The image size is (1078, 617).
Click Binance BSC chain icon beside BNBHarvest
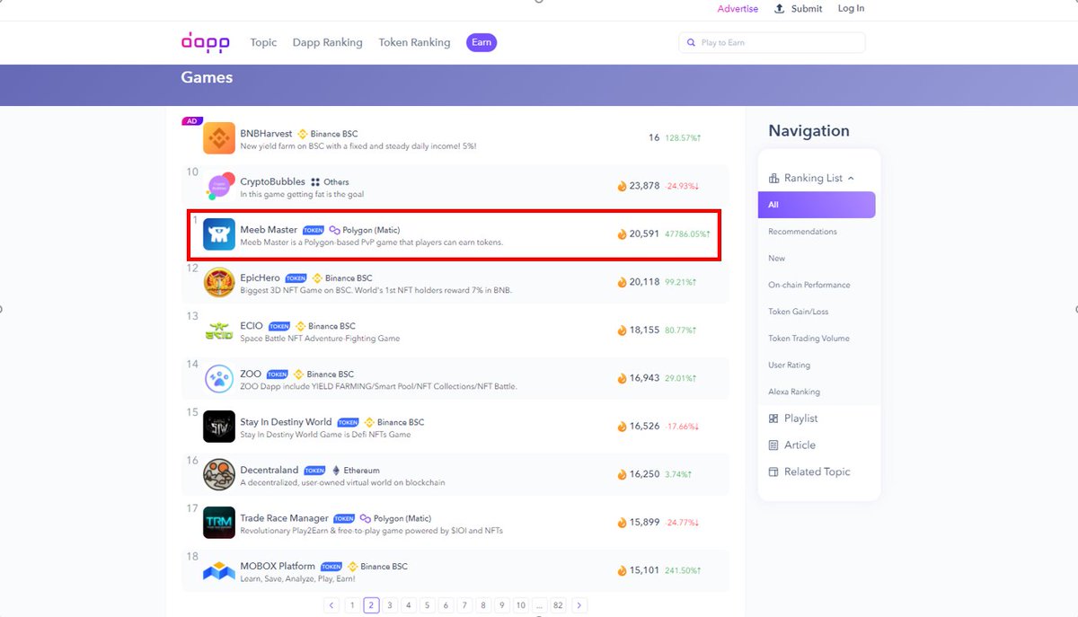303,134
